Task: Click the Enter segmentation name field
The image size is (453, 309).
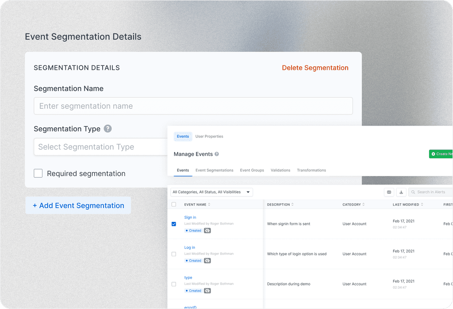Action: (193, 106)
